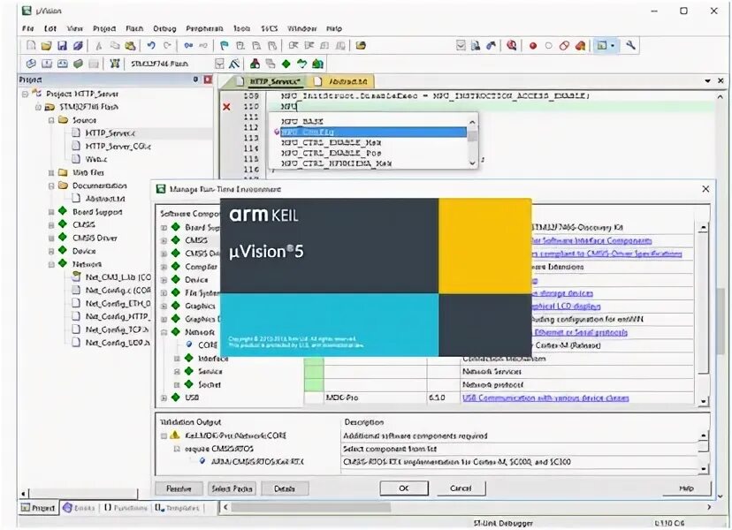
Task: Insert breakpoint red dot icon
Action: click(533, 45)
